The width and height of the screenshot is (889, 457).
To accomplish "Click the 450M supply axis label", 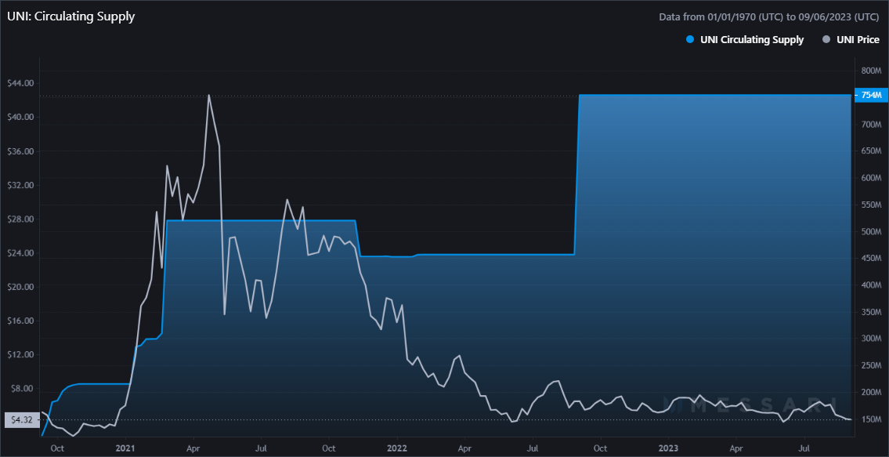I will [x=872, y=259].
